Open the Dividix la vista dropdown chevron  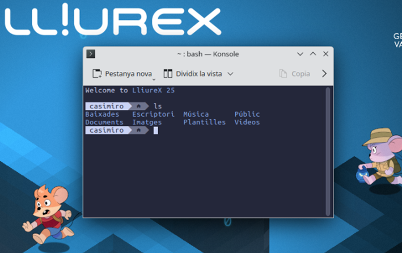[x=230, y=74]
